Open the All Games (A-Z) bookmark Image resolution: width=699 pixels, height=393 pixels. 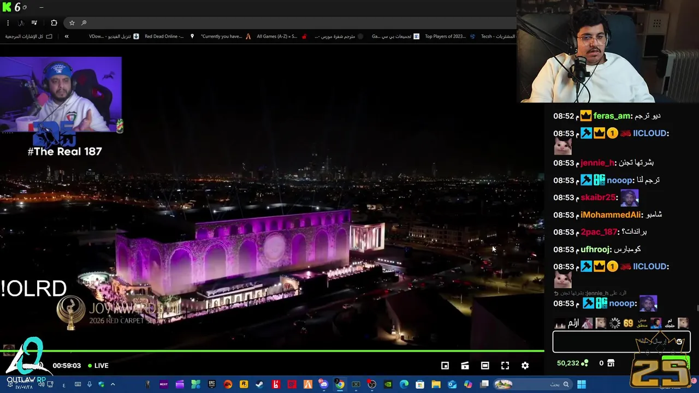(x=282, y=37)
